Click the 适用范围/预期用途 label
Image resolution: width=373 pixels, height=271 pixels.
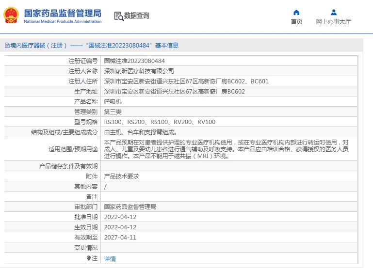pos(73,149)
